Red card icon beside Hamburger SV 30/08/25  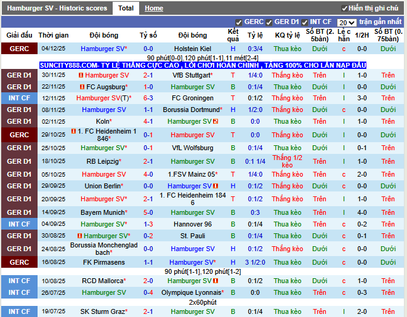pyautogui.click(x=80, y=236)
